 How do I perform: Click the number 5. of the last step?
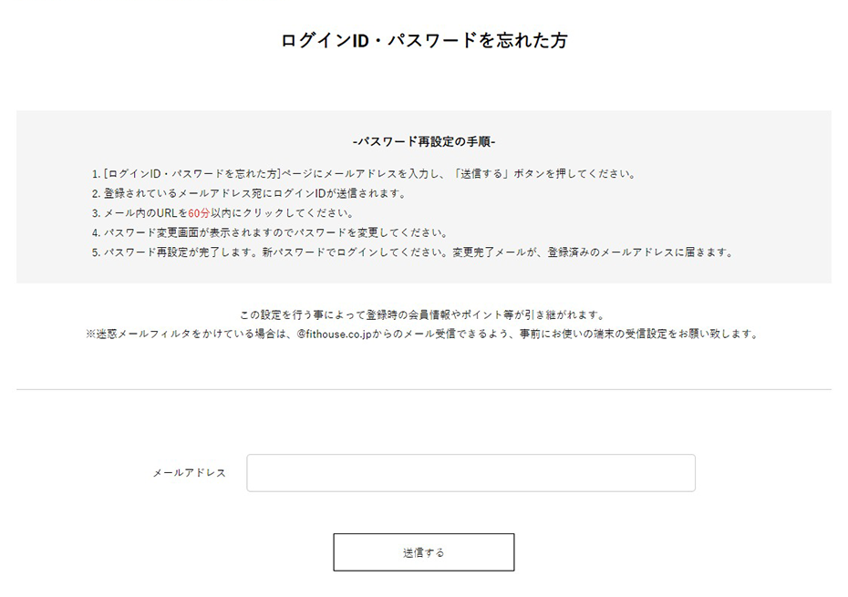(x=95, y=252)
